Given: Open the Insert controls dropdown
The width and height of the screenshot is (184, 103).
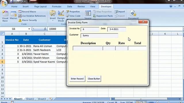Looking at the screenshot, I should click(53, 16).
